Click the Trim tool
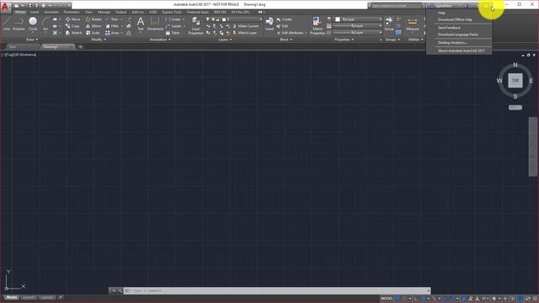 tap(113, 19)
